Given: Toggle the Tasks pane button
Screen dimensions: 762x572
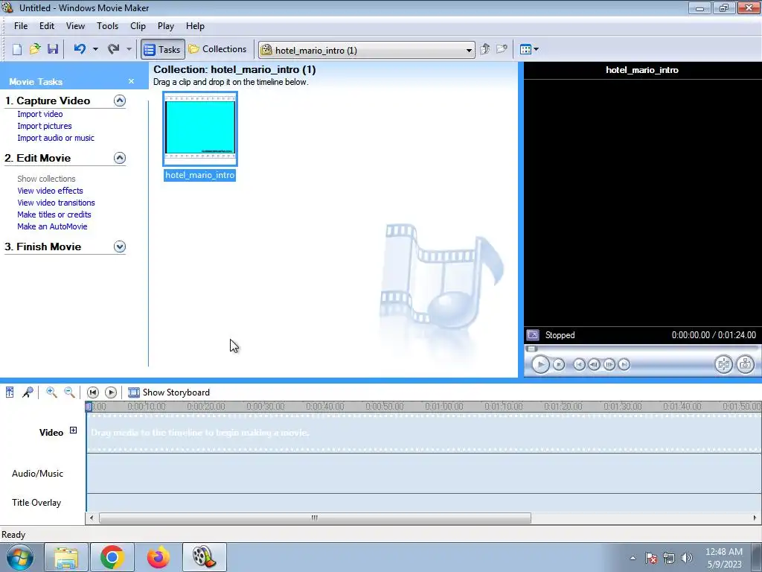Looking at the screenshot, I should (163, 50).
